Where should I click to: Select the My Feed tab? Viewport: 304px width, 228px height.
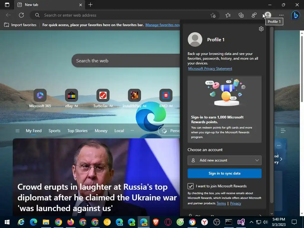pyautogui.click(x=34, y=131)
